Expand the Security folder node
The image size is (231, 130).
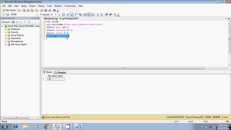(x=6, y=32)
